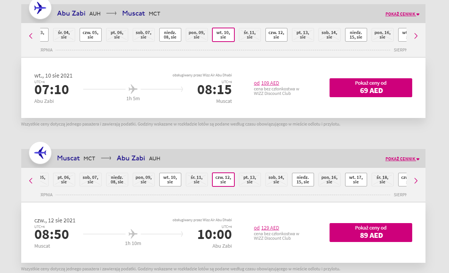The height and width of the screenshot is (273, 449).
Task: Click Pokaż ceny od 89 AED button
Action: (x=371, y=233)
